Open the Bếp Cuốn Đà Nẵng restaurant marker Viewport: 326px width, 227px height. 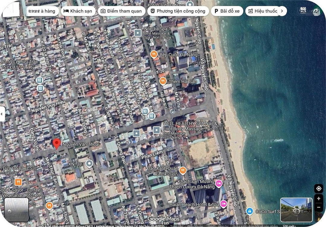tap(154, 54)
